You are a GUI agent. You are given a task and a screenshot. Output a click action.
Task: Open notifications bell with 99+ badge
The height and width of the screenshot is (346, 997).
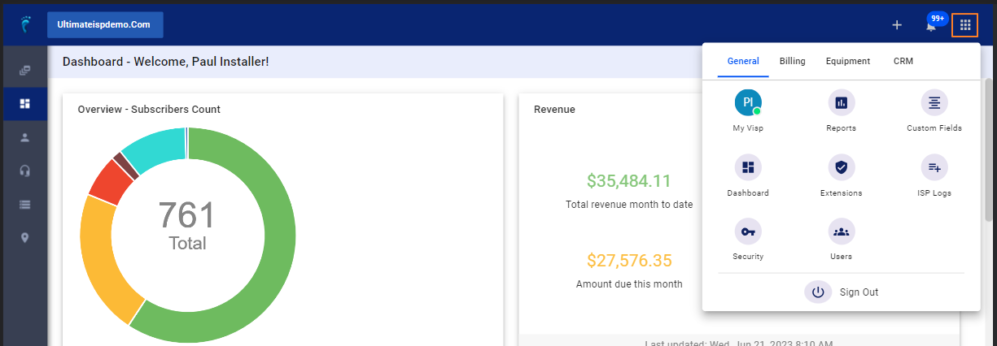coord(933,24)
